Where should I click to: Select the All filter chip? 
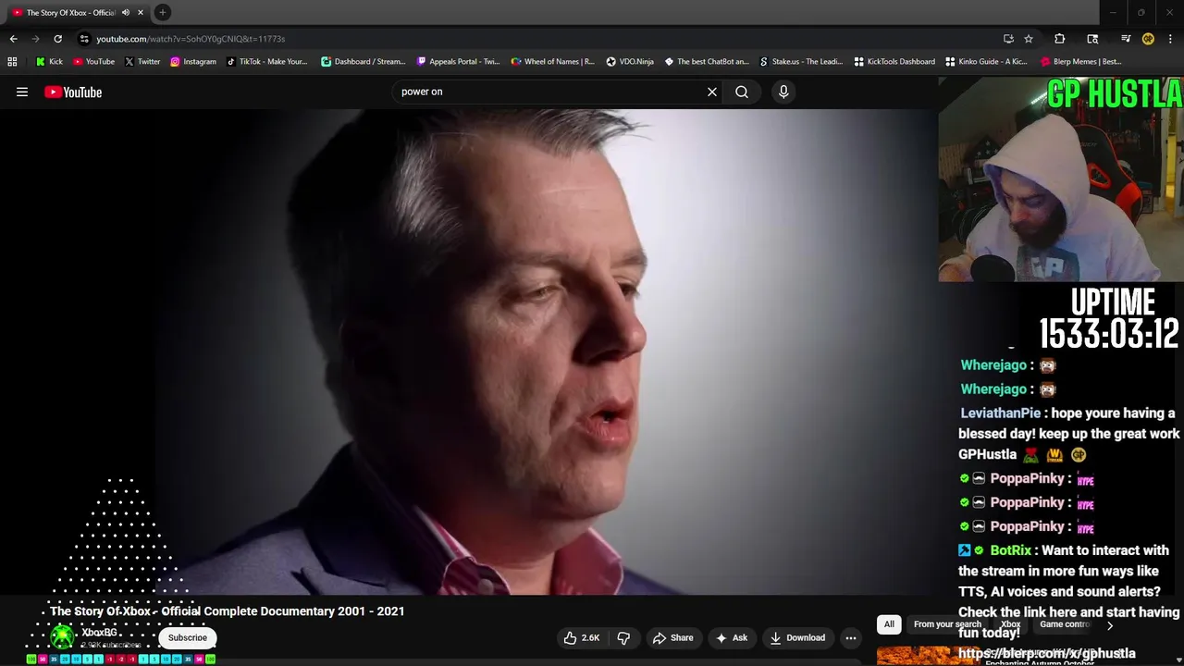(x=889, y=624)
